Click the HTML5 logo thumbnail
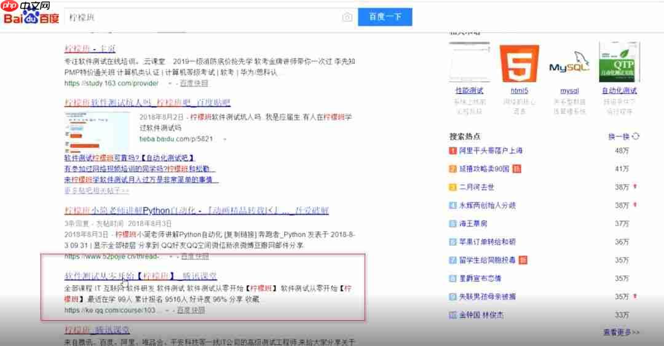 [519, 63]
